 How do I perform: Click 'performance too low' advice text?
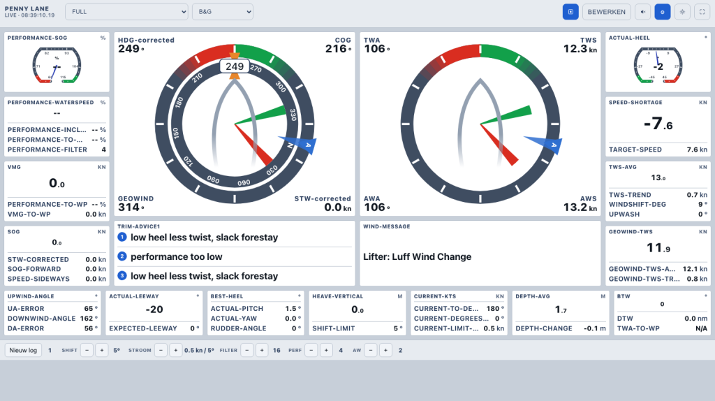click(177, 257)
